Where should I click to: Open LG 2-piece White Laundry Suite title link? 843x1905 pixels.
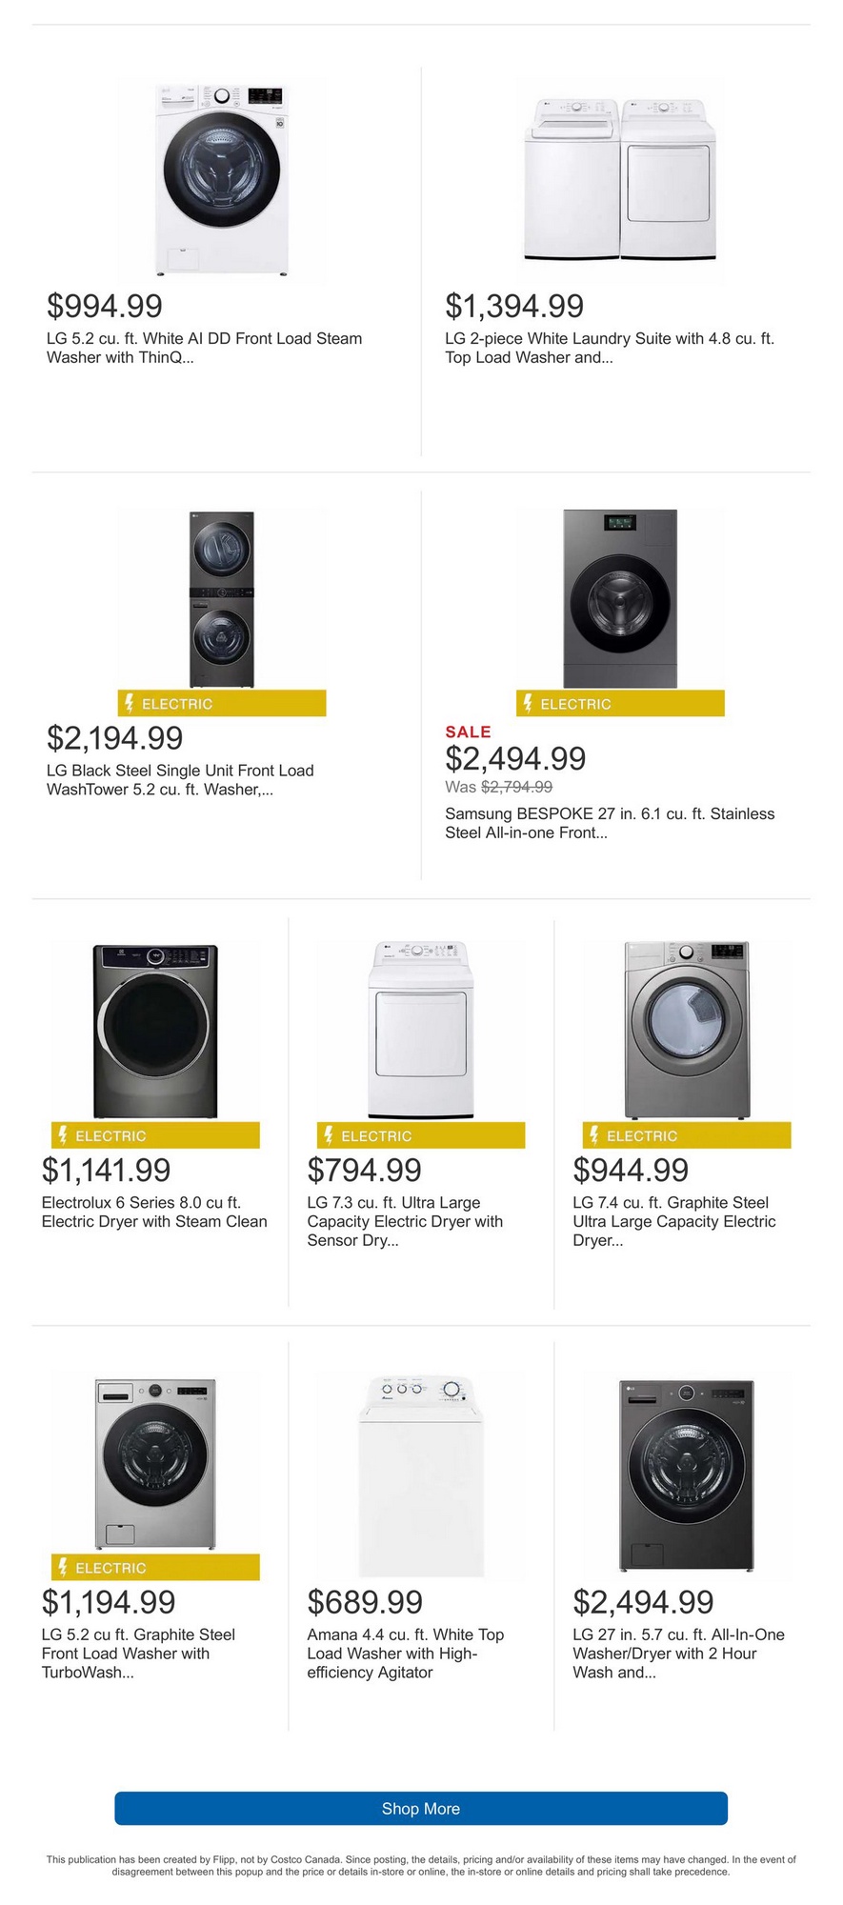(x=610, y=348)
